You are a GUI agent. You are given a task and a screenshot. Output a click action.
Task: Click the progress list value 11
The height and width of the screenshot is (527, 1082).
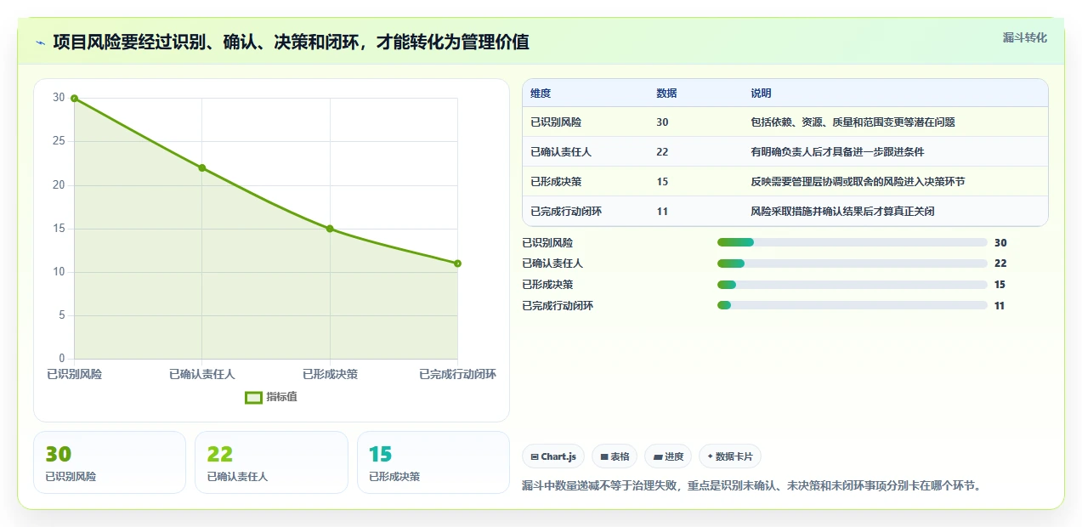click(x=1000, y=305)
